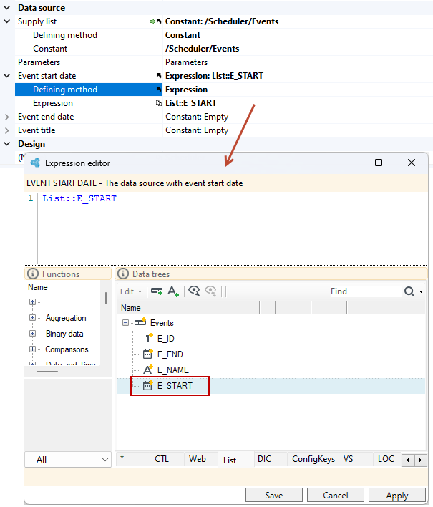433x507 pixels.
Task: Click the Defining method value 'Expression'
Action: (186, 90)
